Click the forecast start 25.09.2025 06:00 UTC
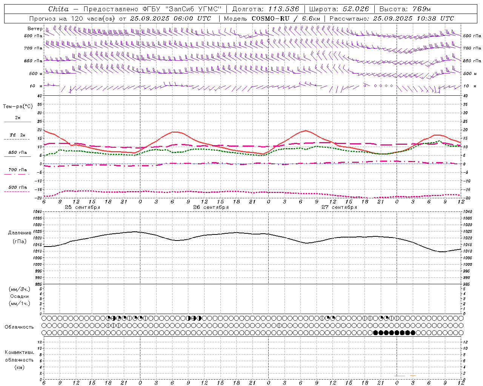This screenshot has width=483, height=386. click(171, 18)
